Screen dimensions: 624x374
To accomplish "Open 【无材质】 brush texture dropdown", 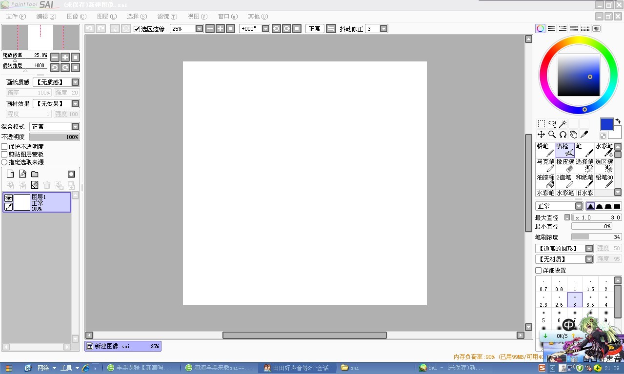I will [589, 259].
